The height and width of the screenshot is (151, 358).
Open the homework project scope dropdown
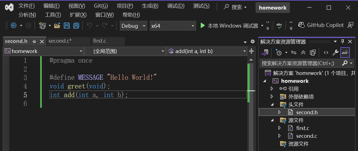coord(43,51)
